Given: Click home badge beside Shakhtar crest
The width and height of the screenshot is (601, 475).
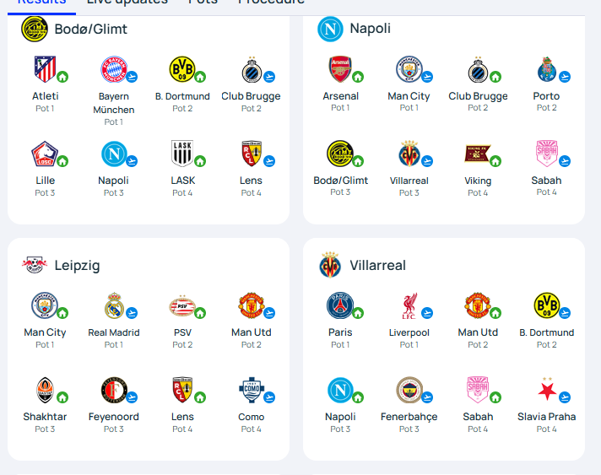Looking at the screenshot, I should (x=62, y=397).
